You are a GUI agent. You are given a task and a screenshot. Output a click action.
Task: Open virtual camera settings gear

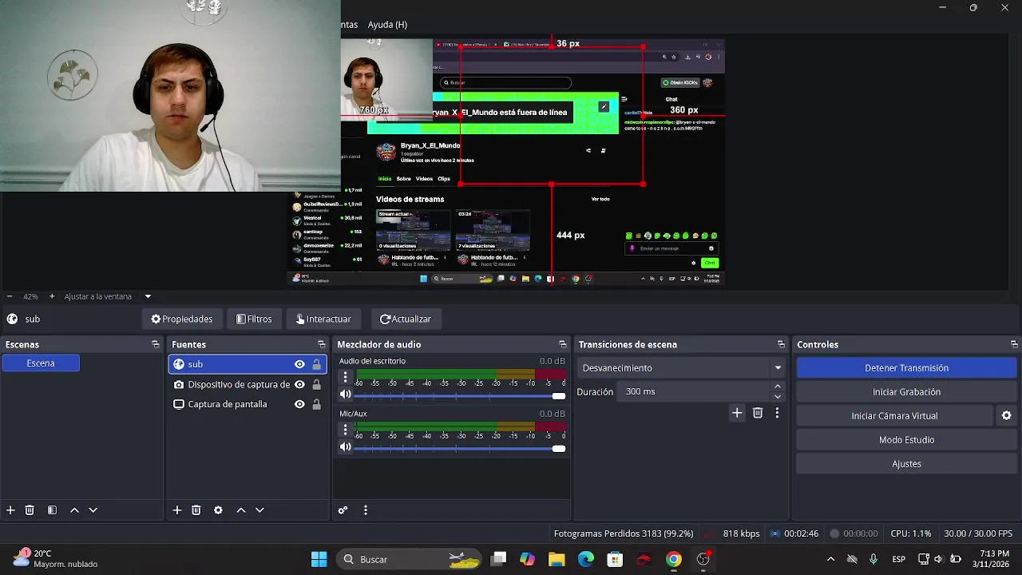[x=1006, y=416]
